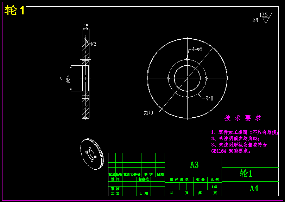Select the 1:2 scale value
285x202 pixels.
(214, 187)
